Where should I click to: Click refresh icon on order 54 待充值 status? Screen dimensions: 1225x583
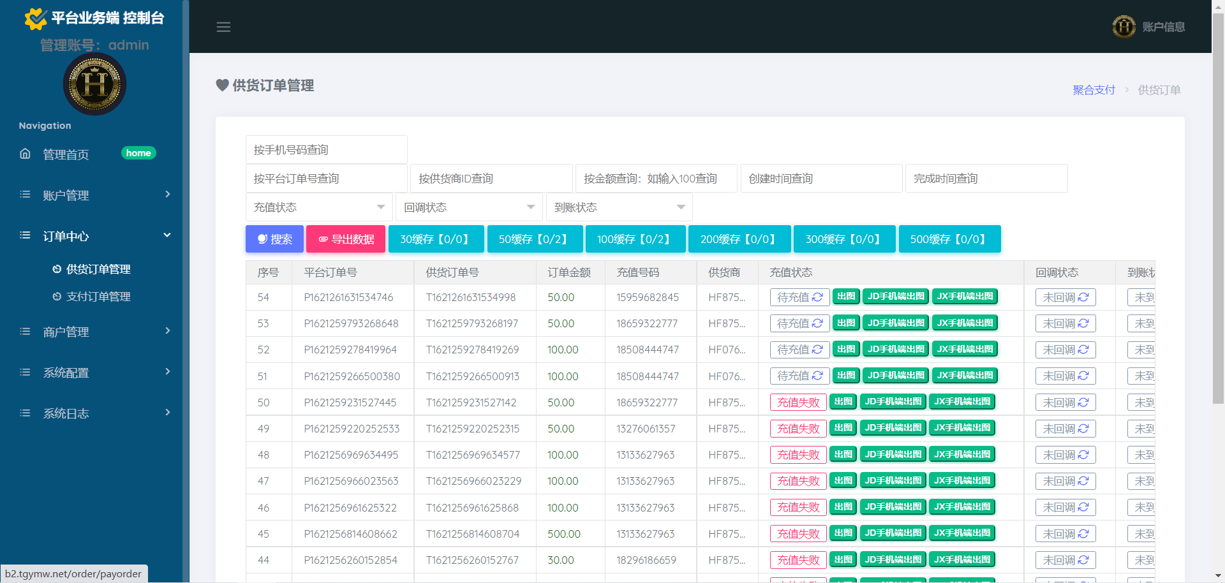pos(817,297)
